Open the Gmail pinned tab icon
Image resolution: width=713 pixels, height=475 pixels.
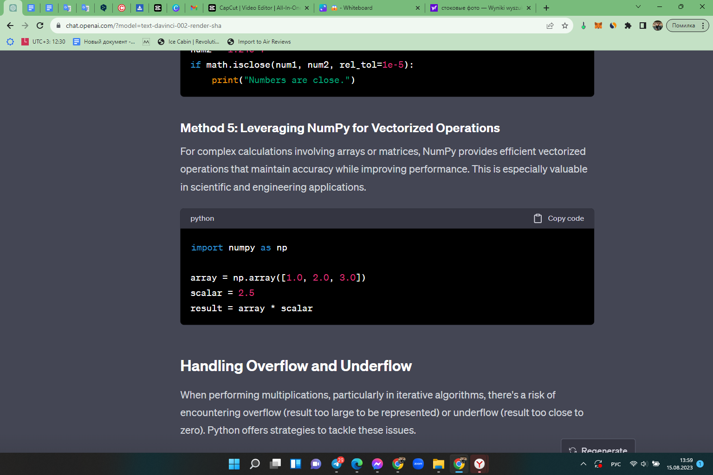pos(194,8)
